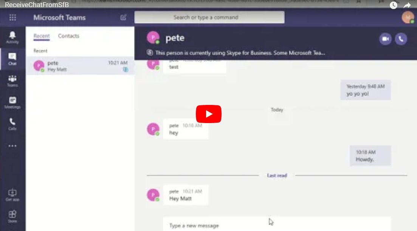Start a video call with pete
Screen dimensions: 417x231
tap(385, 39)
